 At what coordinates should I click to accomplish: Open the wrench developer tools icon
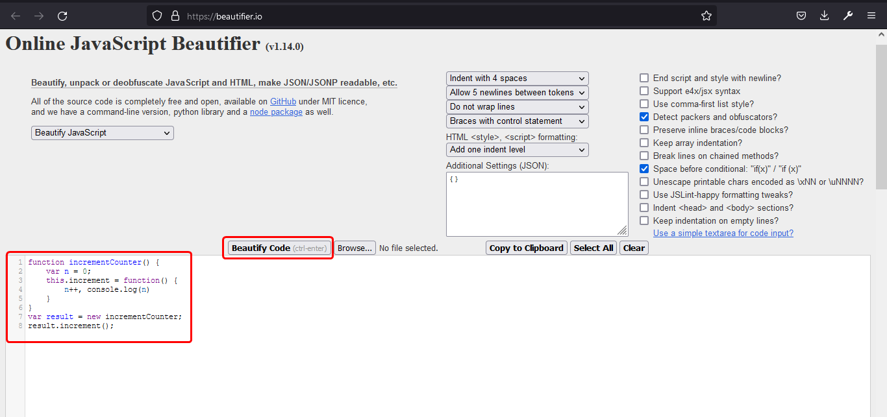848,16
